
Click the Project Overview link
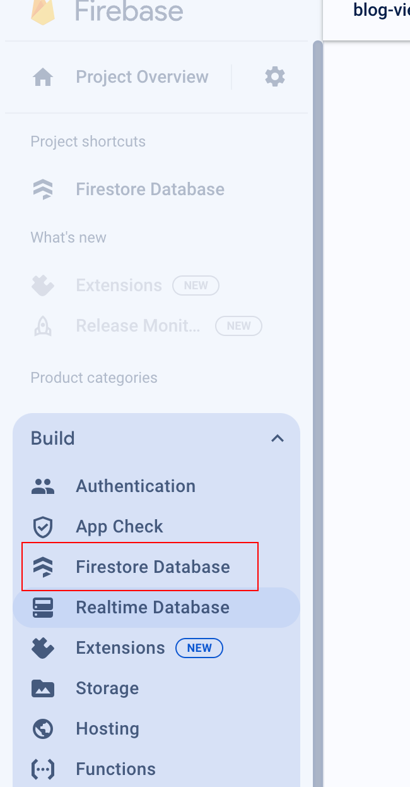[x=142, y=77]
